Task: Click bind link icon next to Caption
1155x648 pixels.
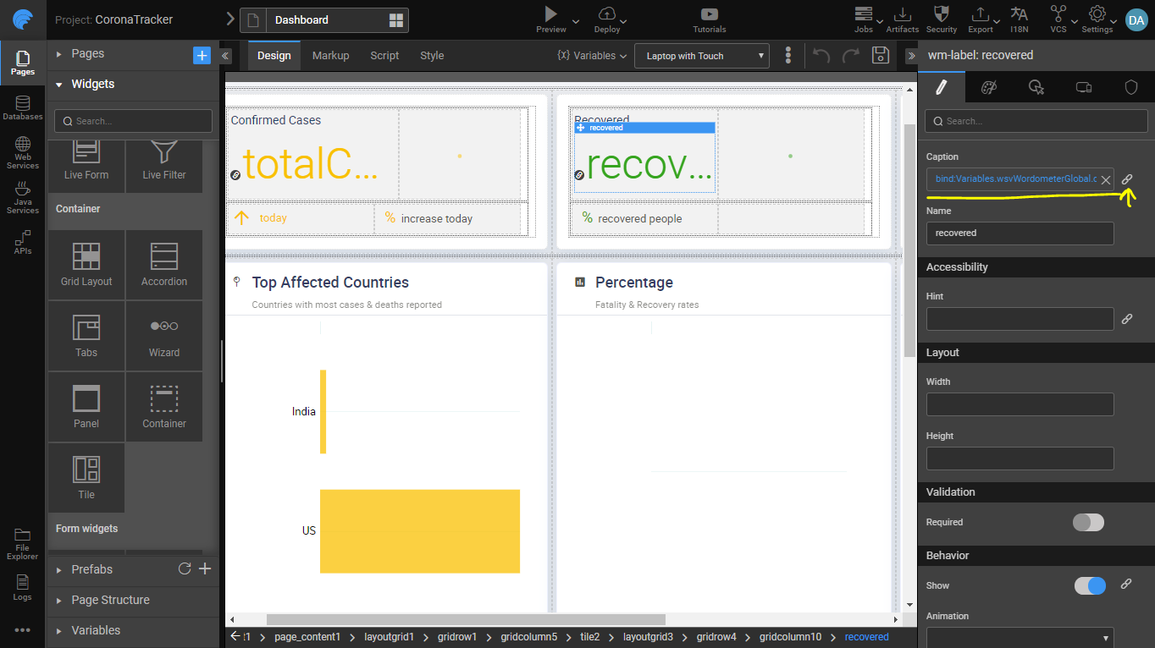Action: (x=1127, y=179)
